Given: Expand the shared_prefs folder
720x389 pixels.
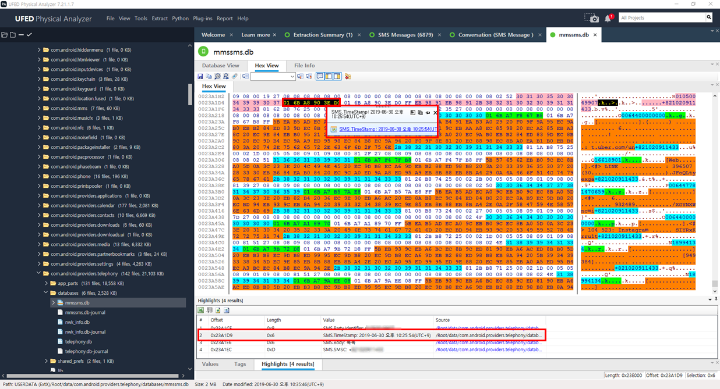Looking at the screenshot, I should [45, 361].
